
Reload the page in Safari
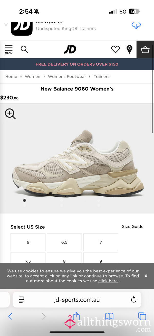(x=133, y=299)
